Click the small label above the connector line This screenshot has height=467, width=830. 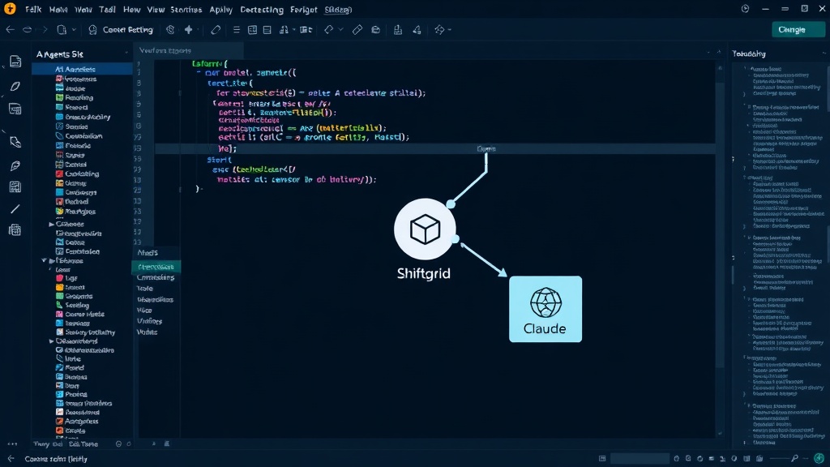tap(486, 149)
